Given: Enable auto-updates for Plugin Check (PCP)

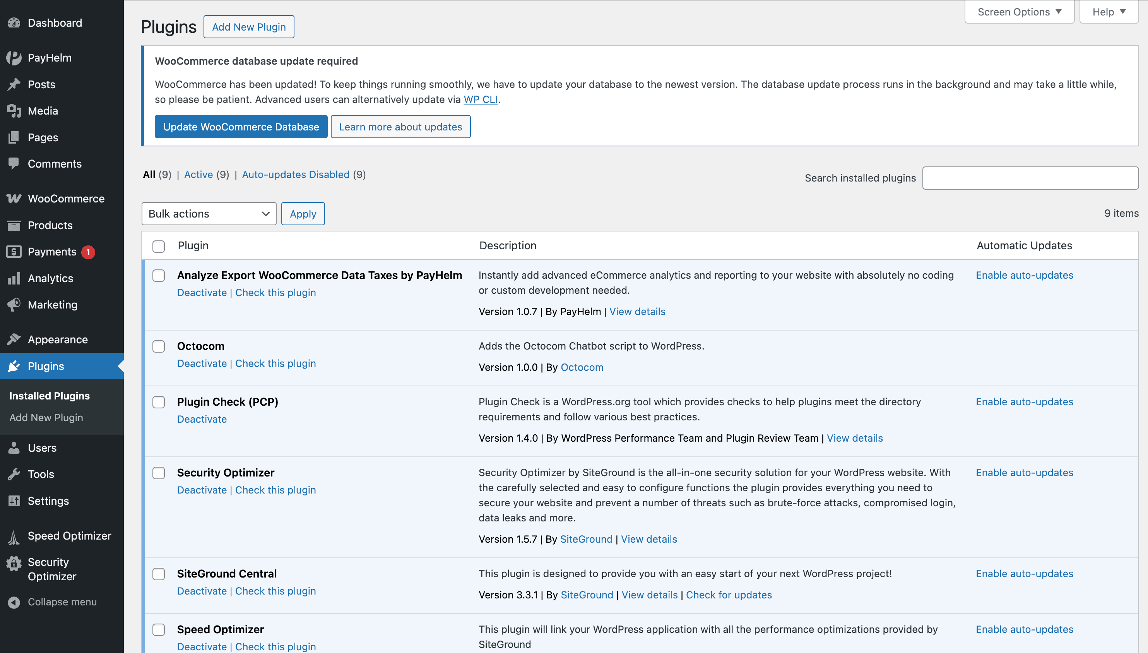Looking at the screenshot, I should click(1024, 402).
